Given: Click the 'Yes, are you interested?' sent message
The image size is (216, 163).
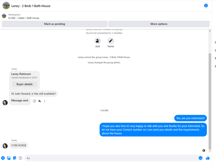Looking at the screenshot, I should click(x=191, y=118).
